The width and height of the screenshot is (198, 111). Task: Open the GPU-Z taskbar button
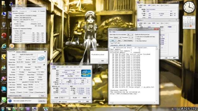pyautogui.click(x=22, y=109)
